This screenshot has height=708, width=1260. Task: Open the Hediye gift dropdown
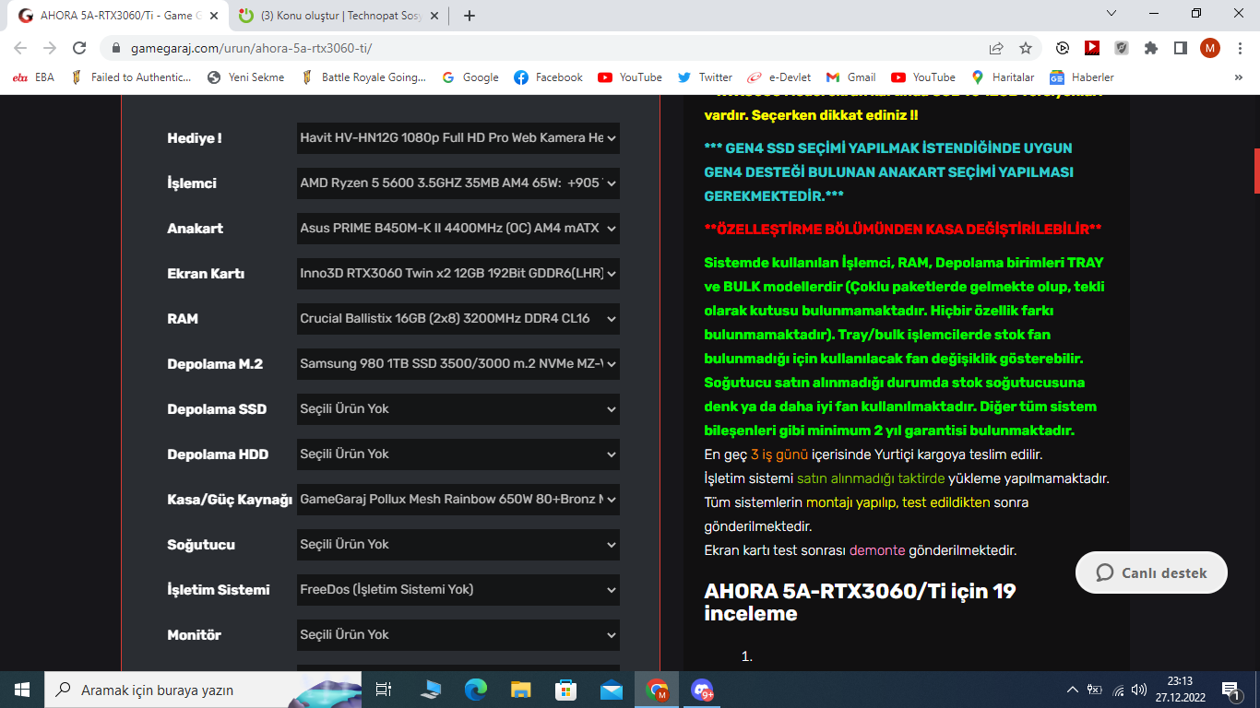pyautogui.click(x=458, y=138)
